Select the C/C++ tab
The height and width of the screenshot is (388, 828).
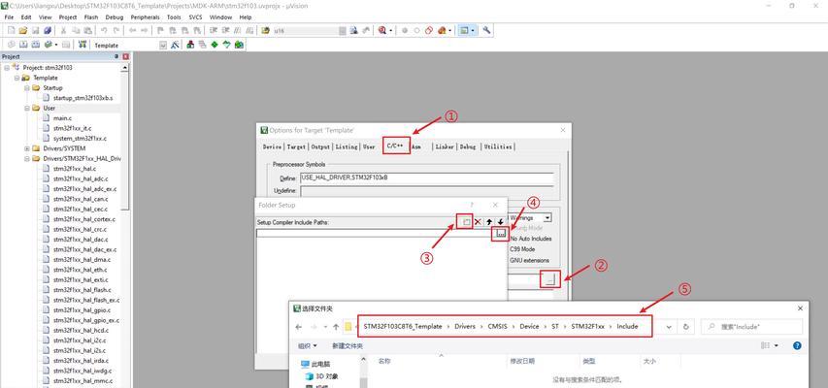click(396, 145)
